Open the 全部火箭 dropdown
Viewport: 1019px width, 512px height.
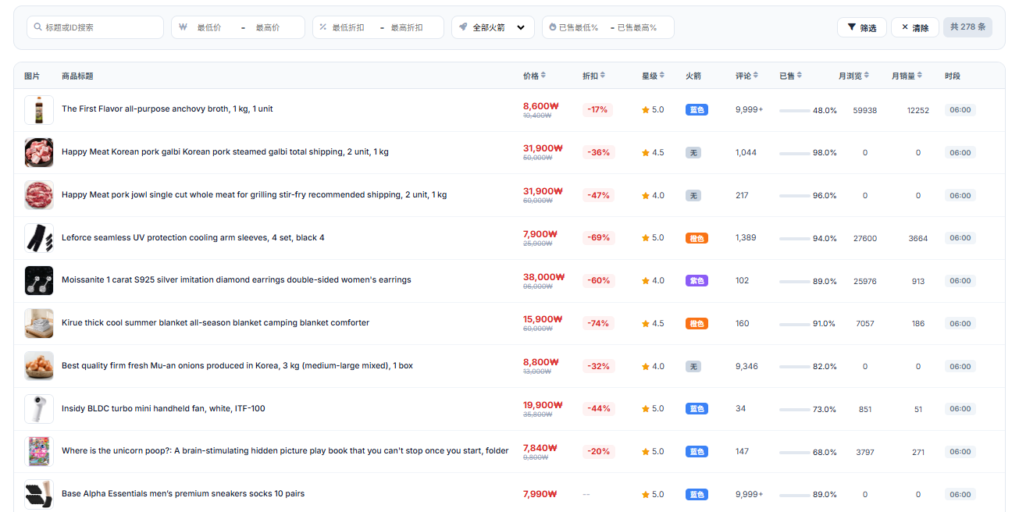[493, 27]
